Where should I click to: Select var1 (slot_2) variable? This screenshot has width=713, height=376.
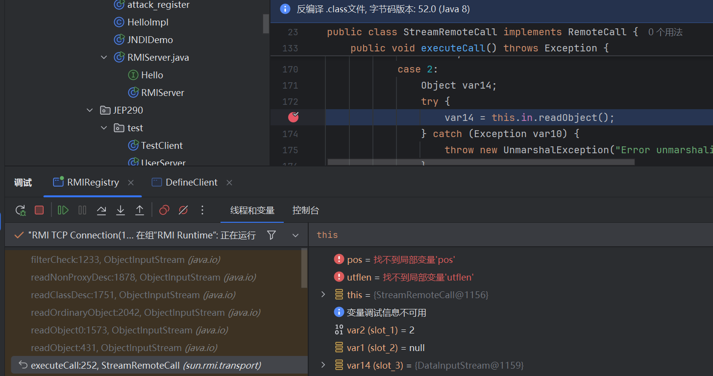[x=379, y=348]
